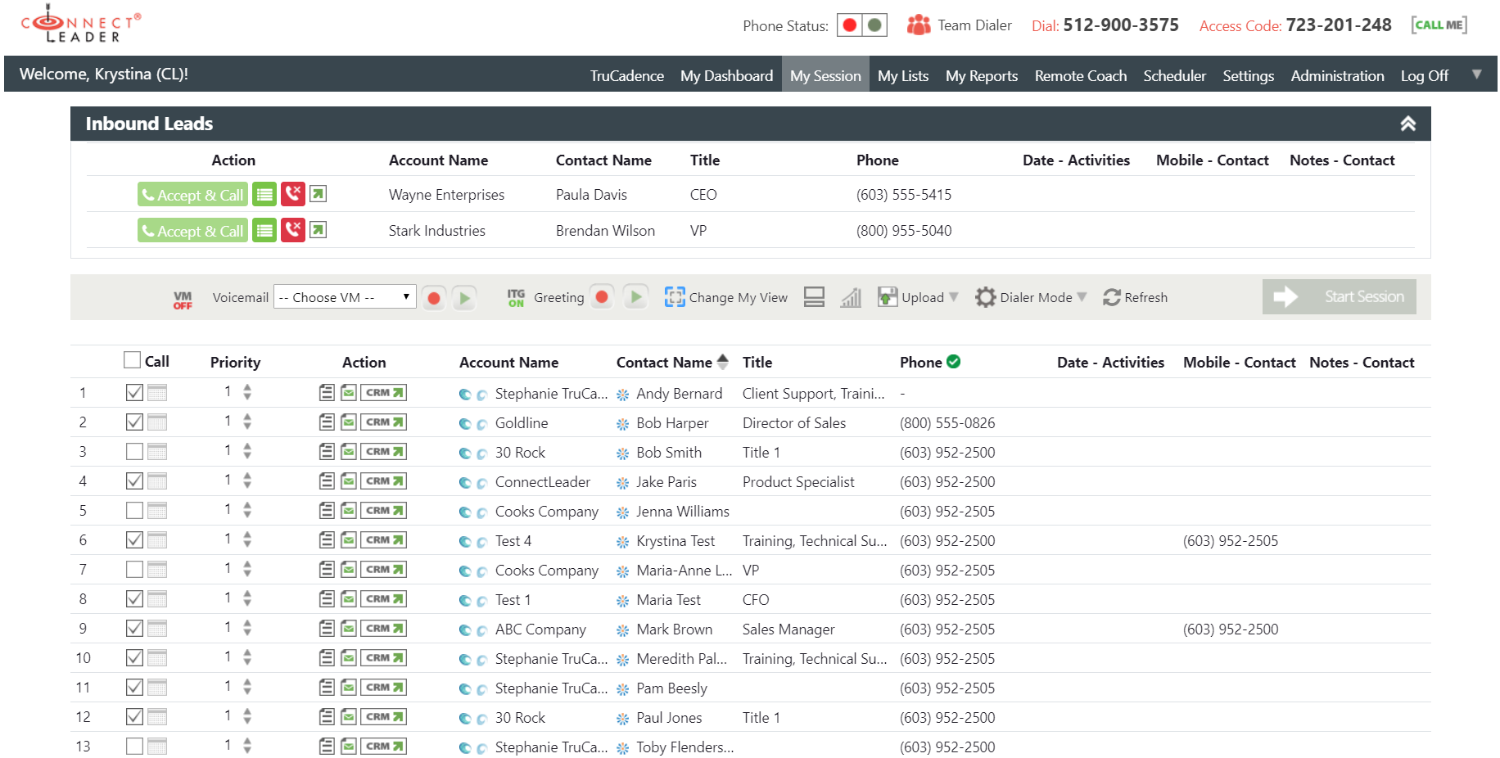
Task: Adjust priority stepper for Bob Harper row
Action: (247, 422)
